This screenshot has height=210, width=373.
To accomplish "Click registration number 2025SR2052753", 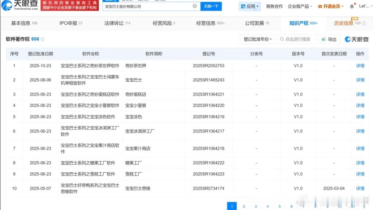I will 209,66.
